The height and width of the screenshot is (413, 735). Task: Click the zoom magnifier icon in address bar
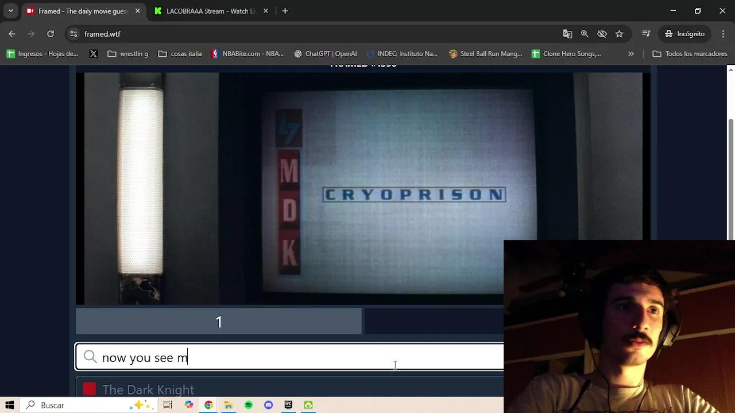[585, 34]
